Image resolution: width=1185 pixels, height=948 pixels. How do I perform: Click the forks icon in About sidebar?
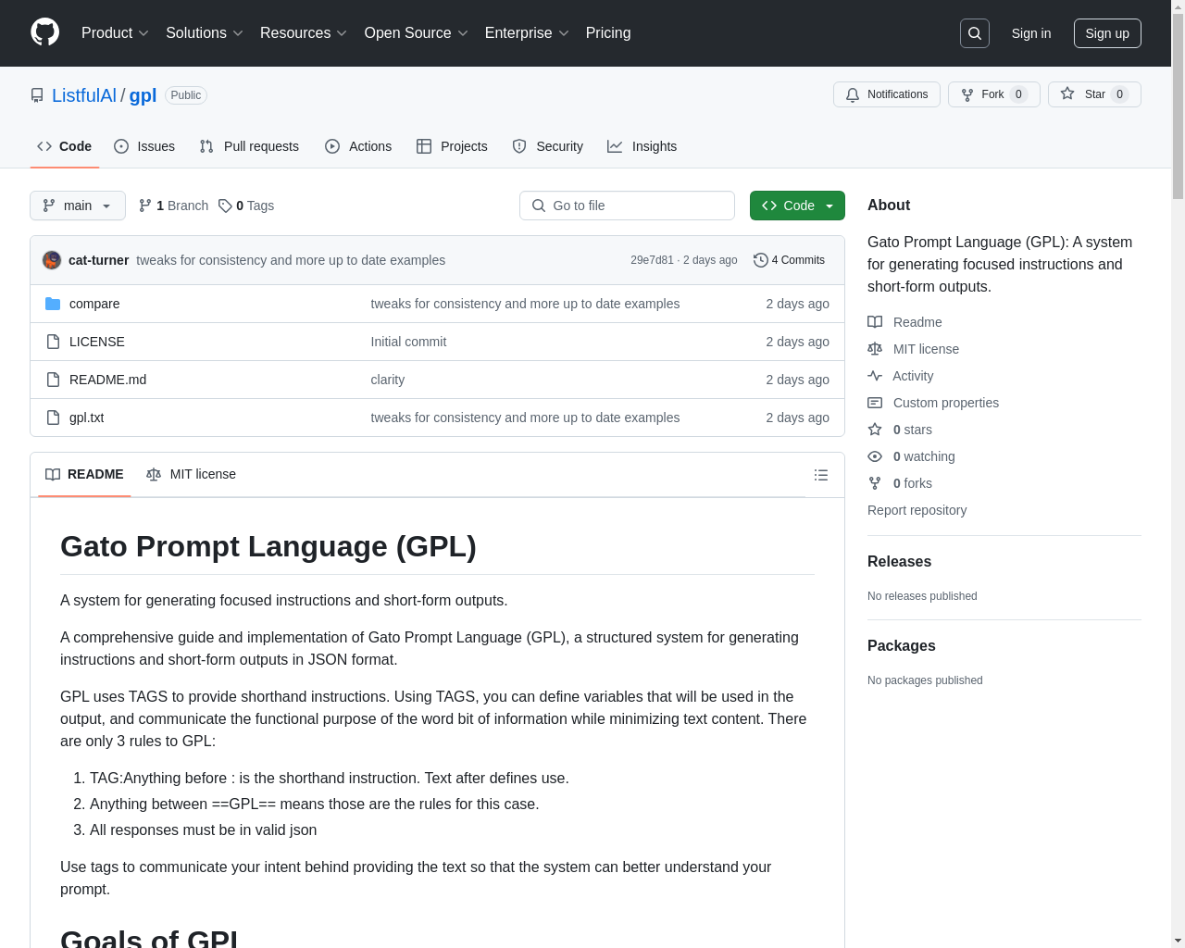875,483
